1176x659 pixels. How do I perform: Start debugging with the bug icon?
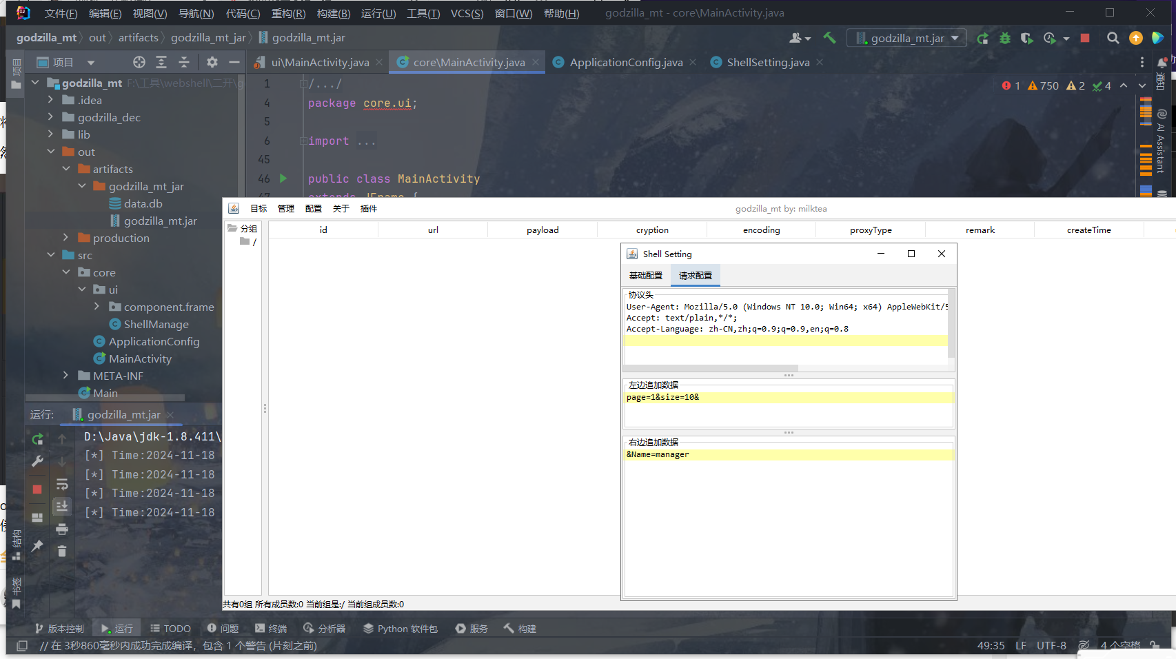click(1005, 39)
